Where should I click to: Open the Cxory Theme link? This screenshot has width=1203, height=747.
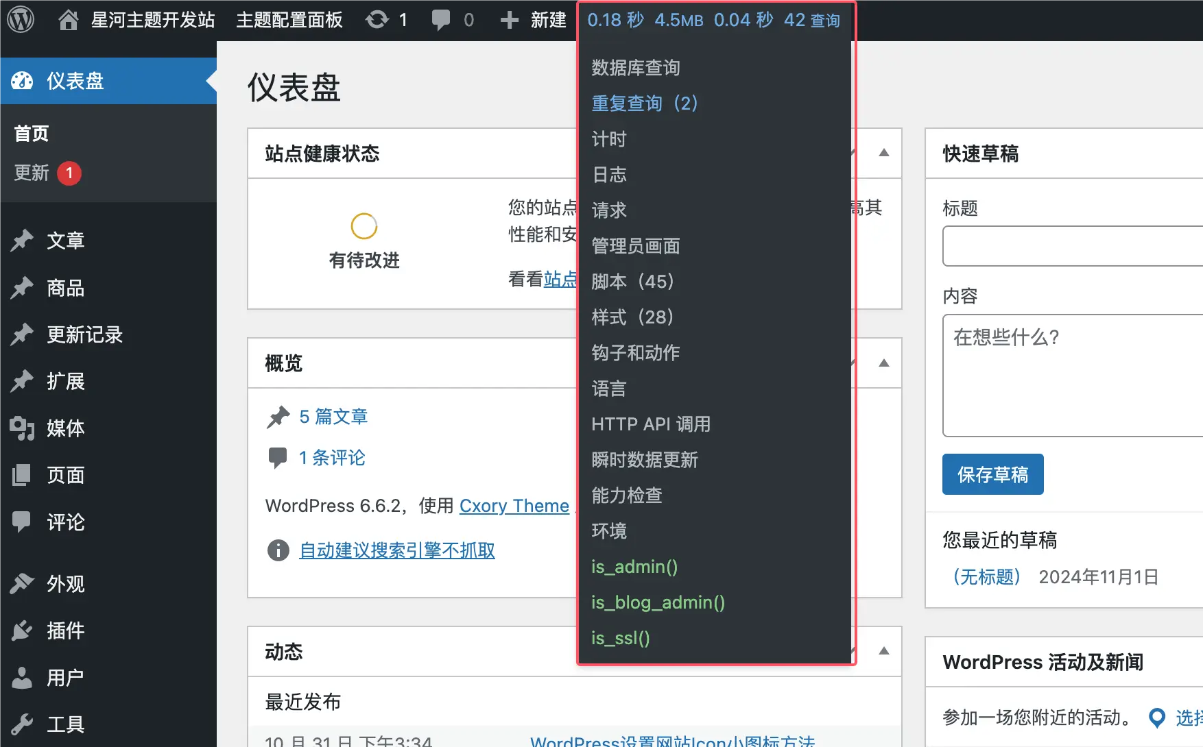[514, 506]
